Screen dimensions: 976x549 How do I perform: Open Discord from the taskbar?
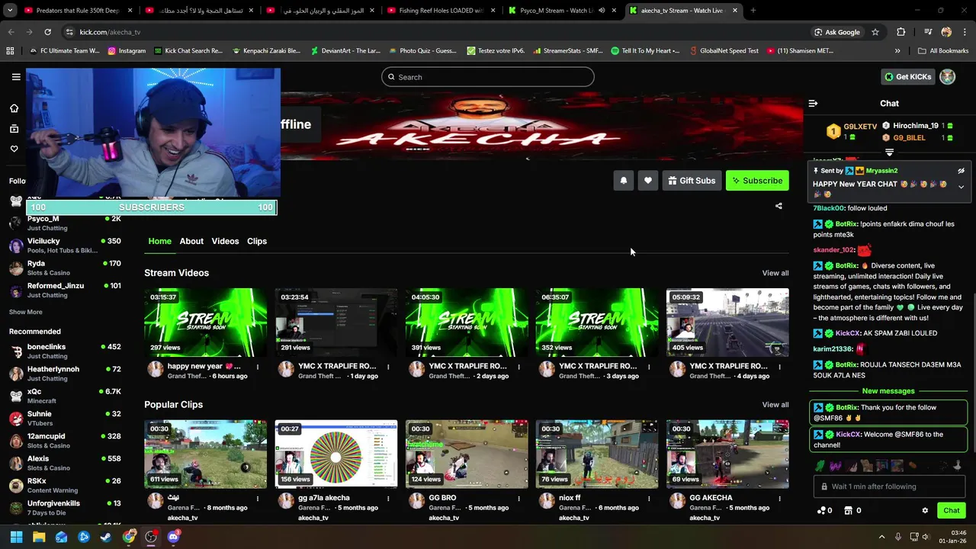(x=173, y=537)
